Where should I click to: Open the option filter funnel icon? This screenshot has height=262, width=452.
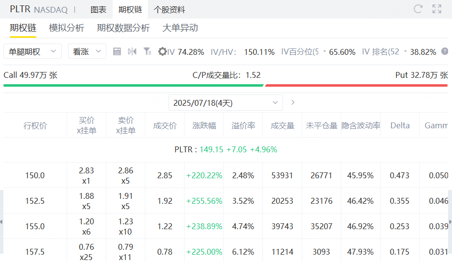[x=147, y=51]
